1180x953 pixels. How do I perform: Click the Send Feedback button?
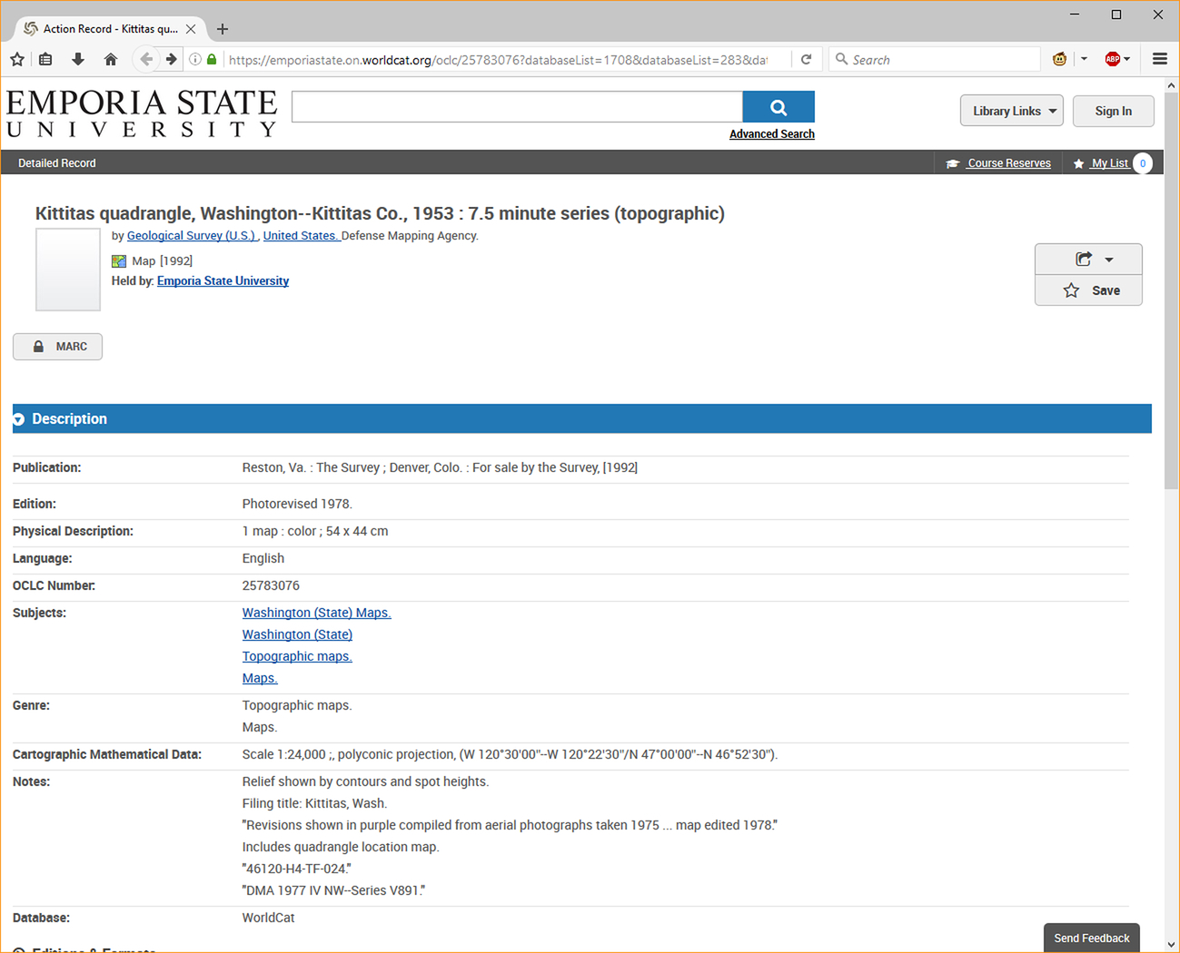pos(1092,938)
